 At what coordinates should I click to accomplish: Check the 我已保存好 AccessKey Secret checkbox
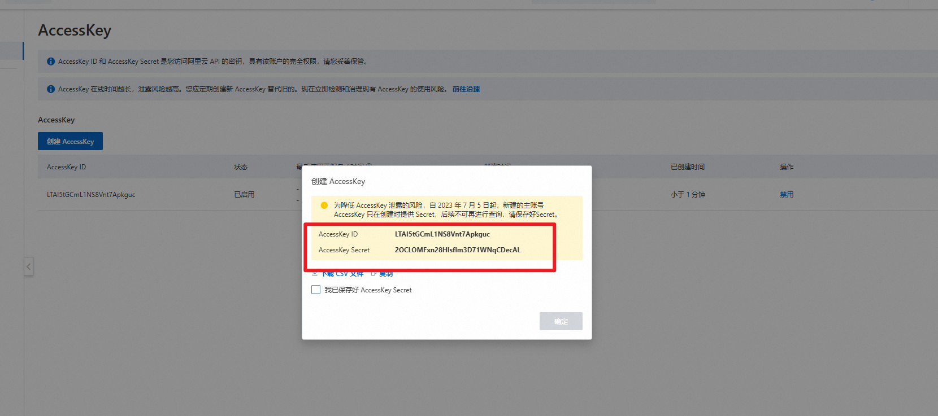coord(316,290)
